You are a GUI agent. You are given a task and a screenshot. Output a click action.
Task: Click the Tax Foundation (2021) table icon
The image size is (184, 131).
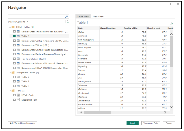pyautogui.click(x=18, y=59)
